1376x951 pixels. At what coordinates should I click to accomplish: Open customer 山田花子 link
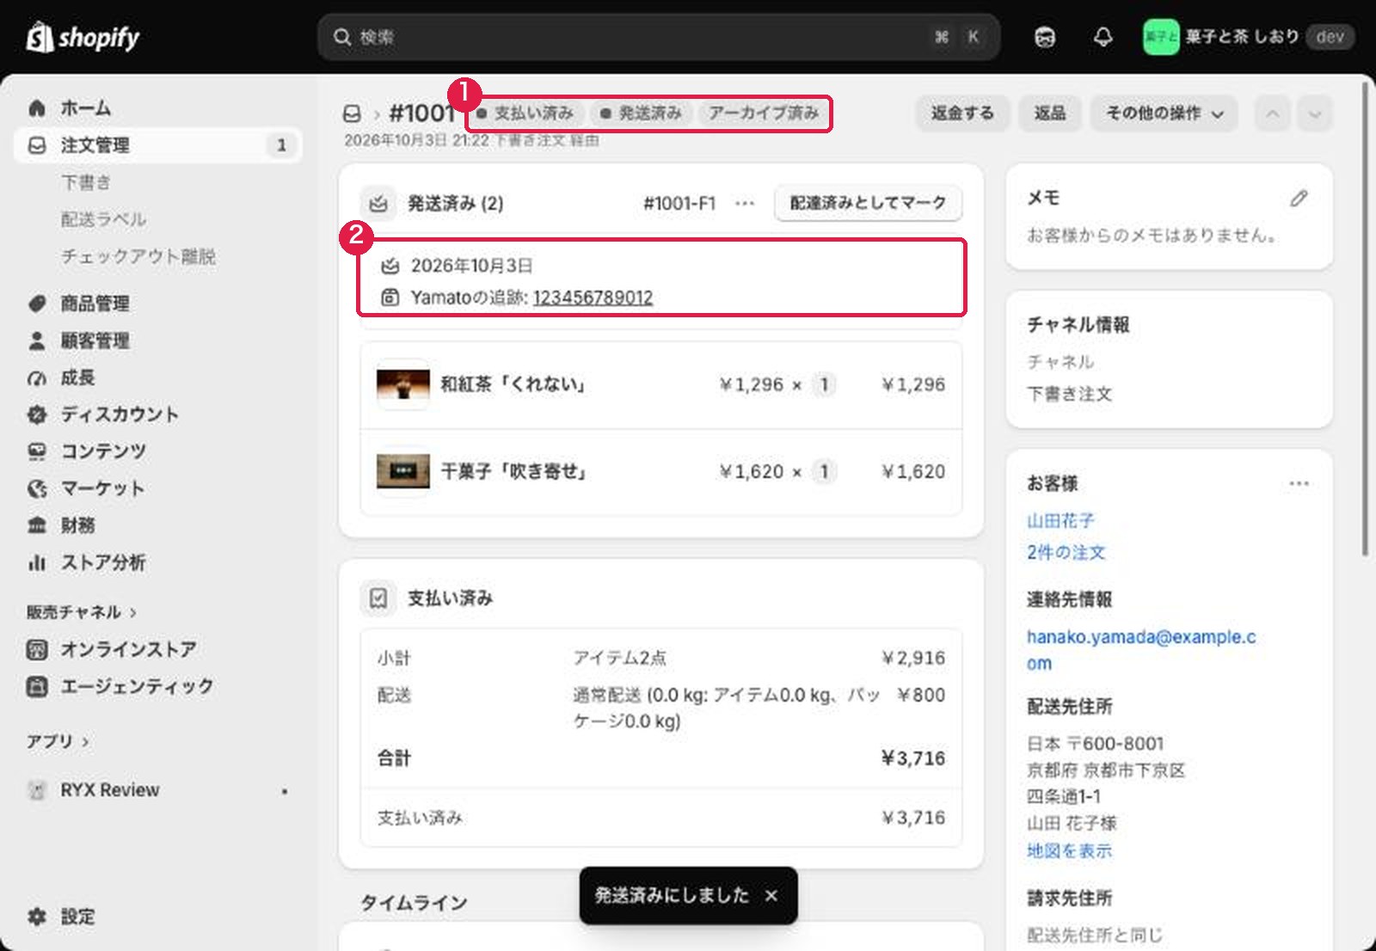tap(1060, 521)
